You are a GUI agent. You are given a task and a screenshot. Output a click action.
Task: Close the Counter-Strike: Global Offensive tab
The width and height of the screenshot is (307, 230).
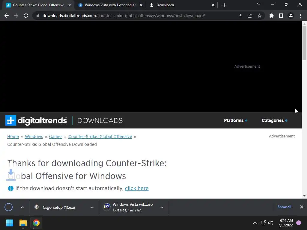pos(70,5)
